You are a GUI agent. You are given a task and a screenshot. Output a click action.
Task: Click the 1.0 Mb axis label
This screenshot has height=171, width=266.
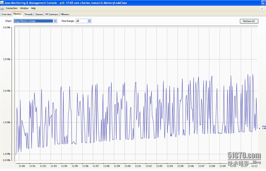(x=7, y=154)
